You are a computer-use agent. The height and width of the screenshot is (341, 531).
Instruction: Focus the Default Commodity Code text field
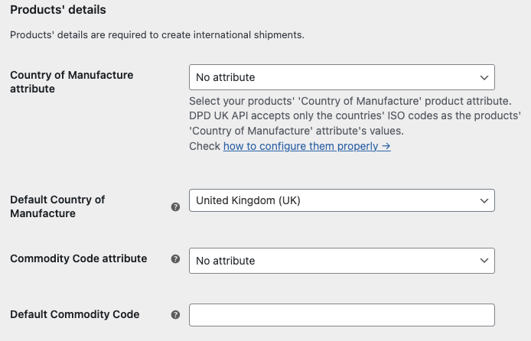(341, 315)
